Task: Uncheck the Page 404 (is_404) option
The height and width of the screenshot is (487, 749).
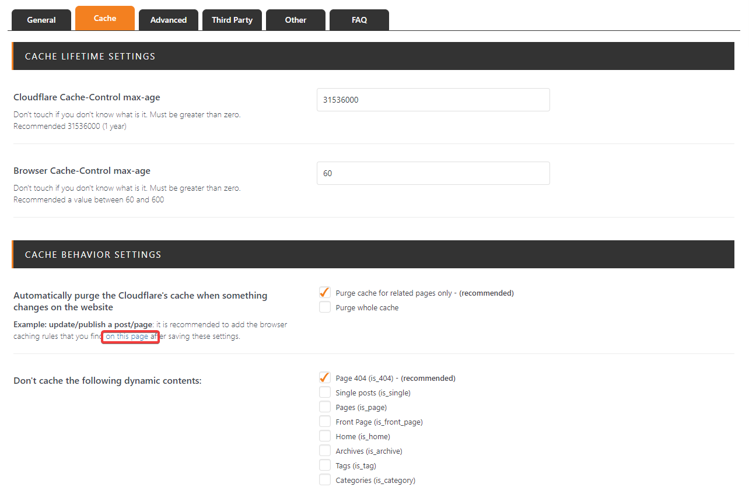Action: [325, 378]
